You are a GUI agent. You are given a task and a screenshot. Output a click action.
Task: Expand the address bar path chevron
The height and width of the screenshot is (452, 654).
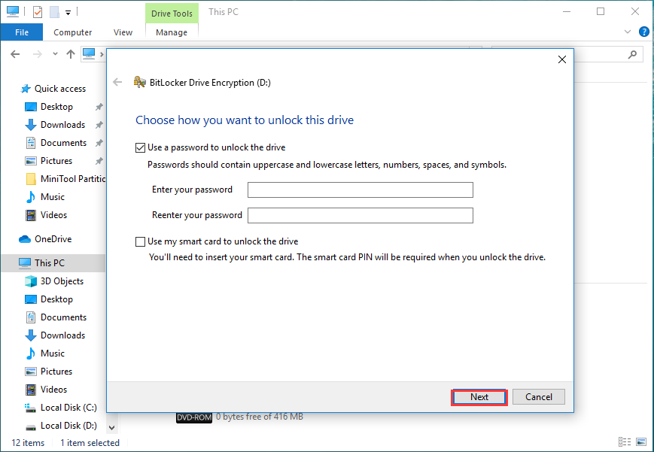click(102, 54)
